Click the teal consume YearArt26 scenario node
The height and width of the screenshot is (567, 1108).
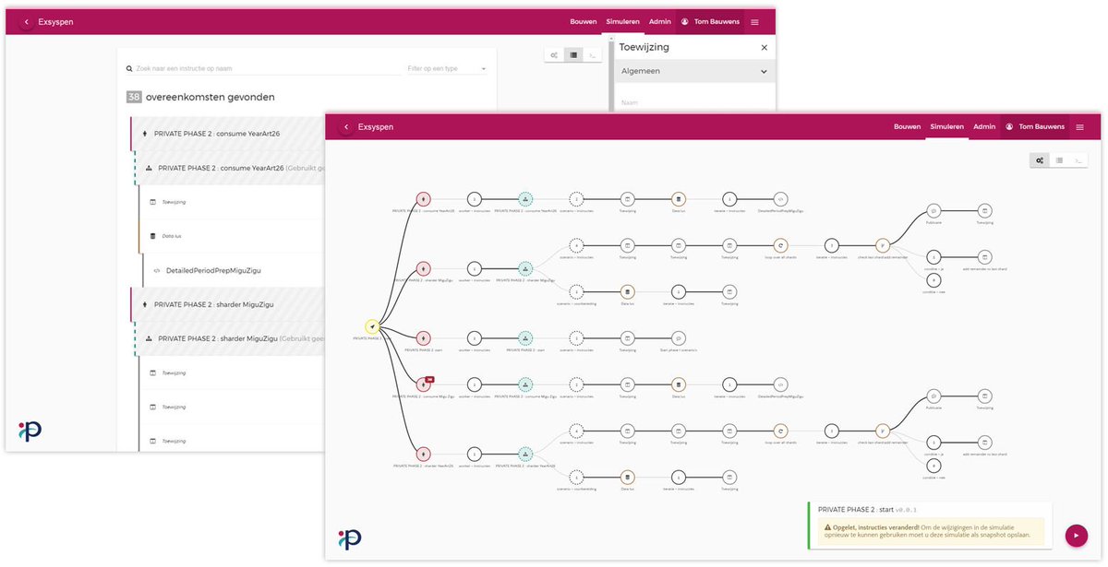click(525, 198)
